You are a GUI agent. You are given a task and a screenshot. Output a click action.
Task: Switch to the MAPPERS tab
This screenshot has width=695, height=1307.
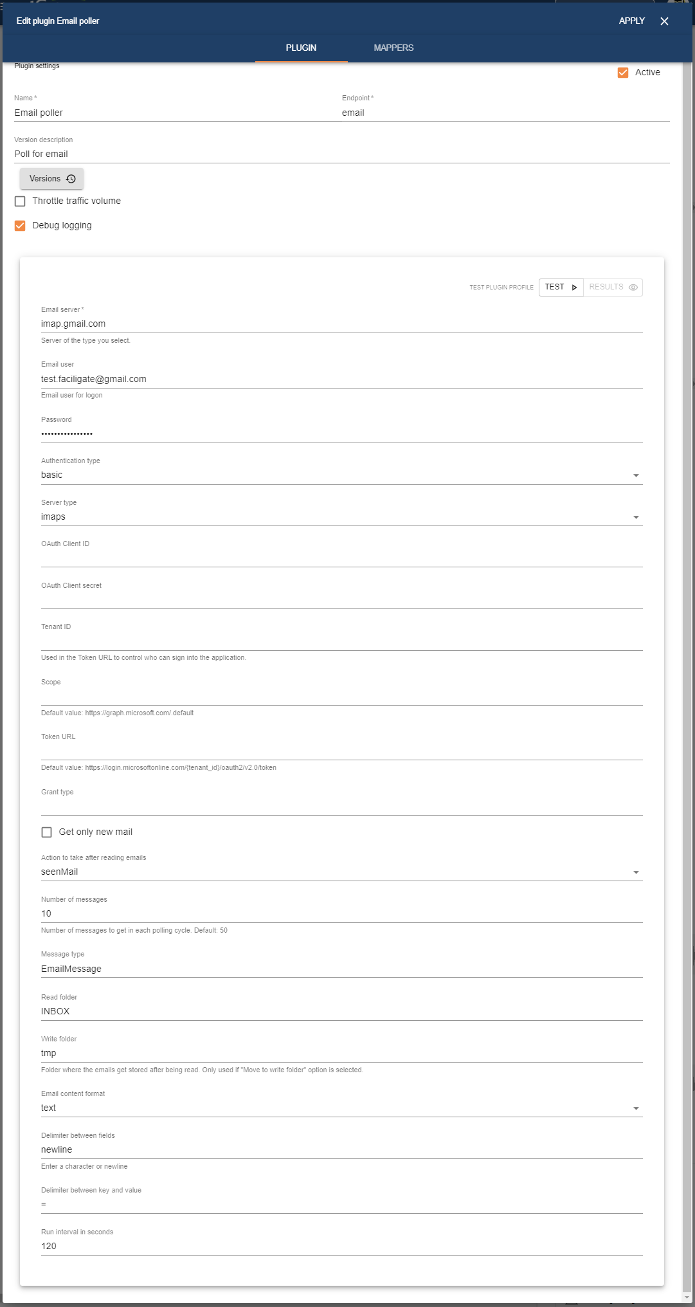click(393, 48)
